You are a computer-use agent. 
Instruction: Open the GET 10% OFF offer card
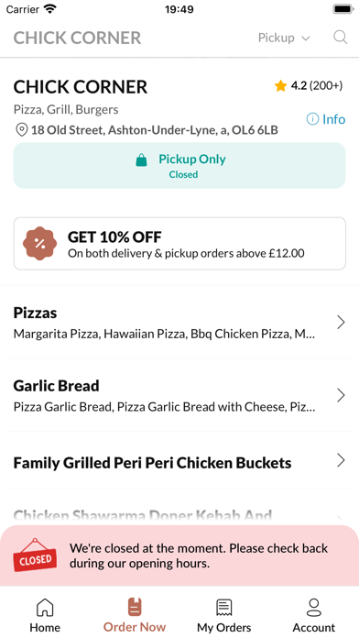[x=179, y=243]
